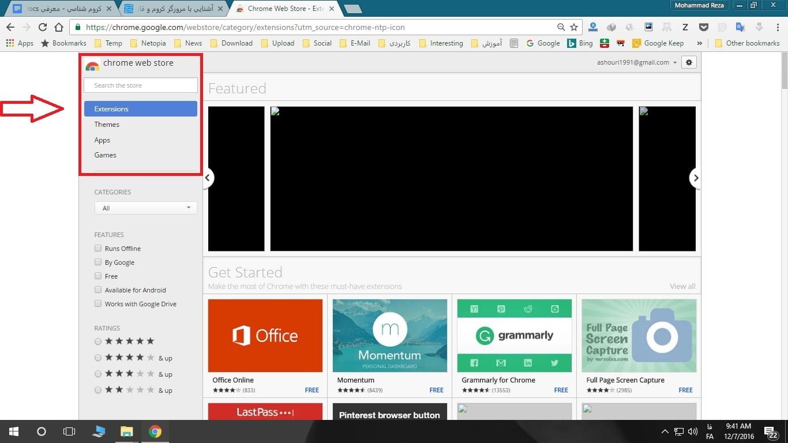Open the Categories All dropdown
Image resolution: width=788 pixels, height=443 pixels.
pyautogui.click(x=145, y=208)
